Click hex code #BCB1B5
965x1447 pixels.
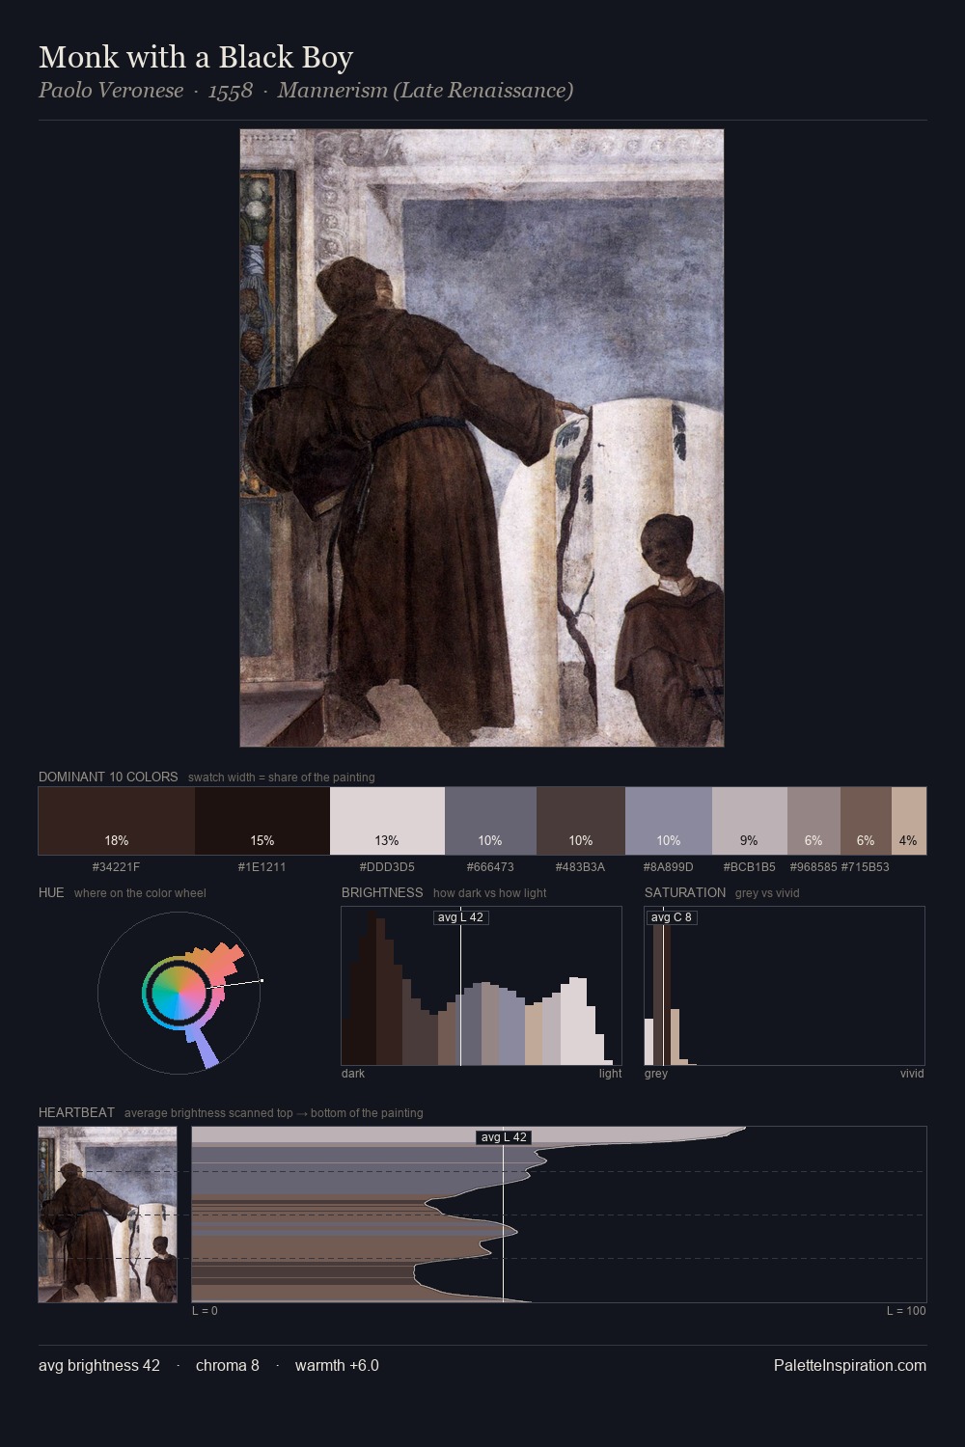point(750,867)
